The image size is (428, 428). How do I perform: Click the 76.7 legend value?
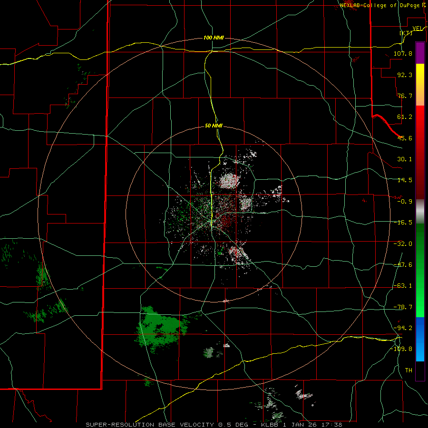click(405, 96)
